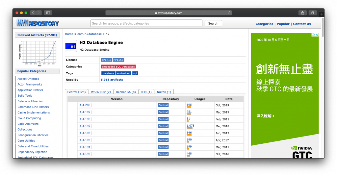
Task: Click the ad link with chevron
Action: 266,116
